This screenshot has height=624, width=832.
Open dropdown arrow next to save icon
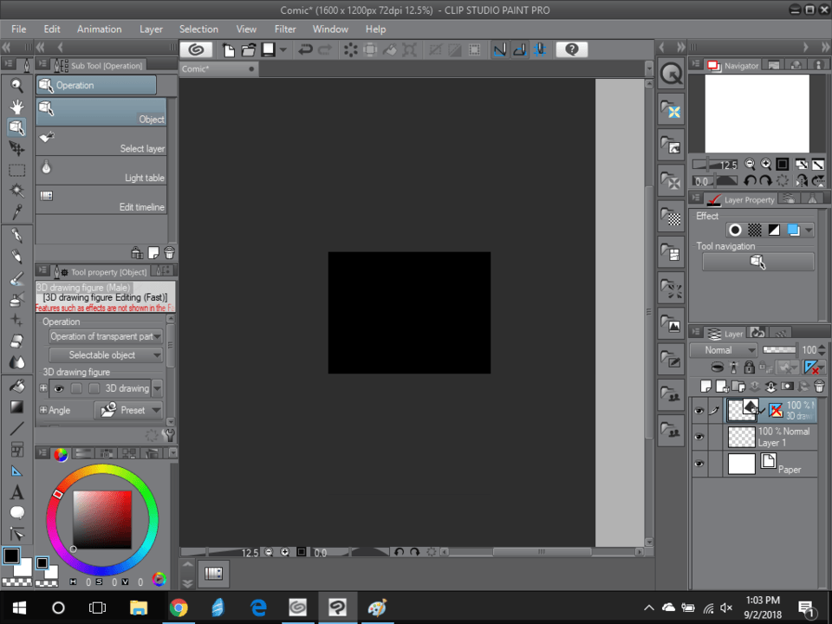pos(283,50)
